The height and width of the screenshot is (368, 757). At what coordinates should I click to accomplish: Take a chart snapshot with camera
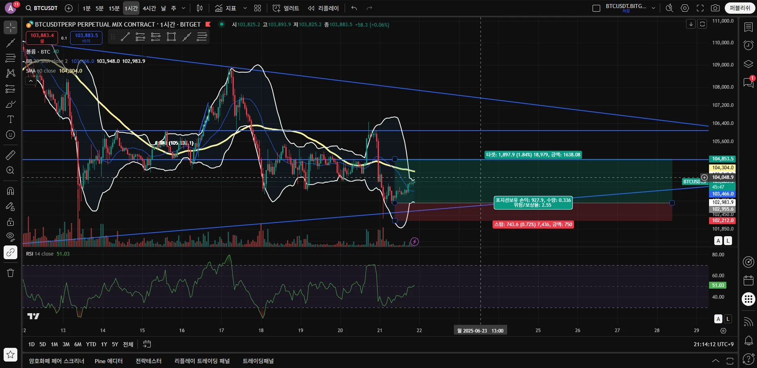tap(715, 8)
